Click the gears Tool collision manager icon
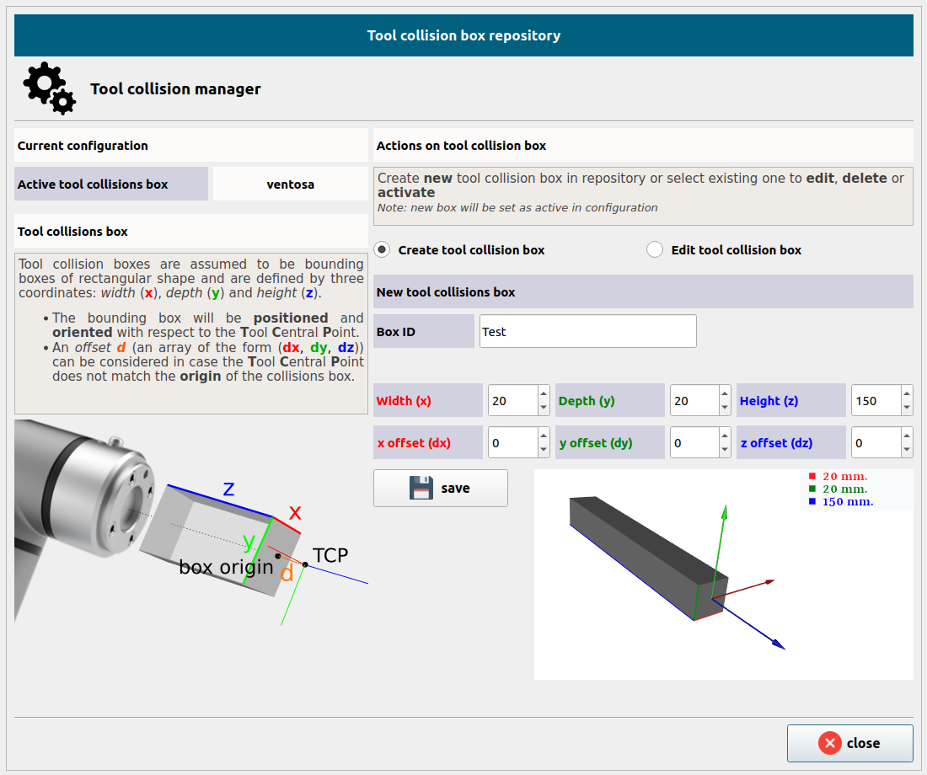 coord(50,88)
